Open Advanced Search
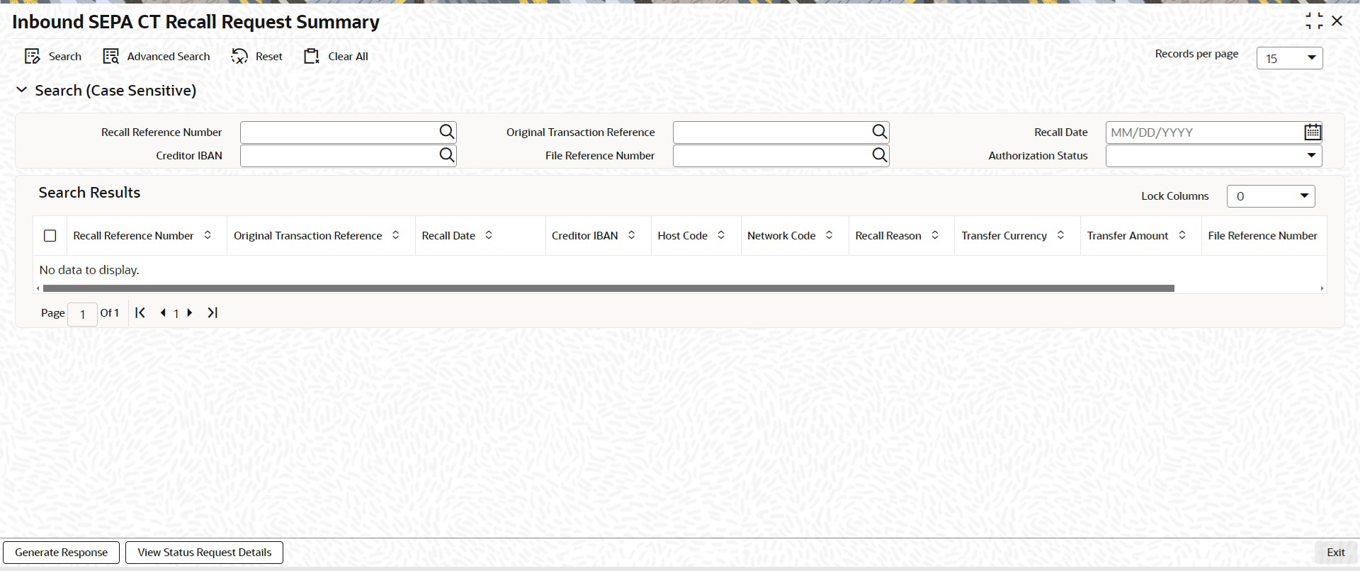 (157, 57)
